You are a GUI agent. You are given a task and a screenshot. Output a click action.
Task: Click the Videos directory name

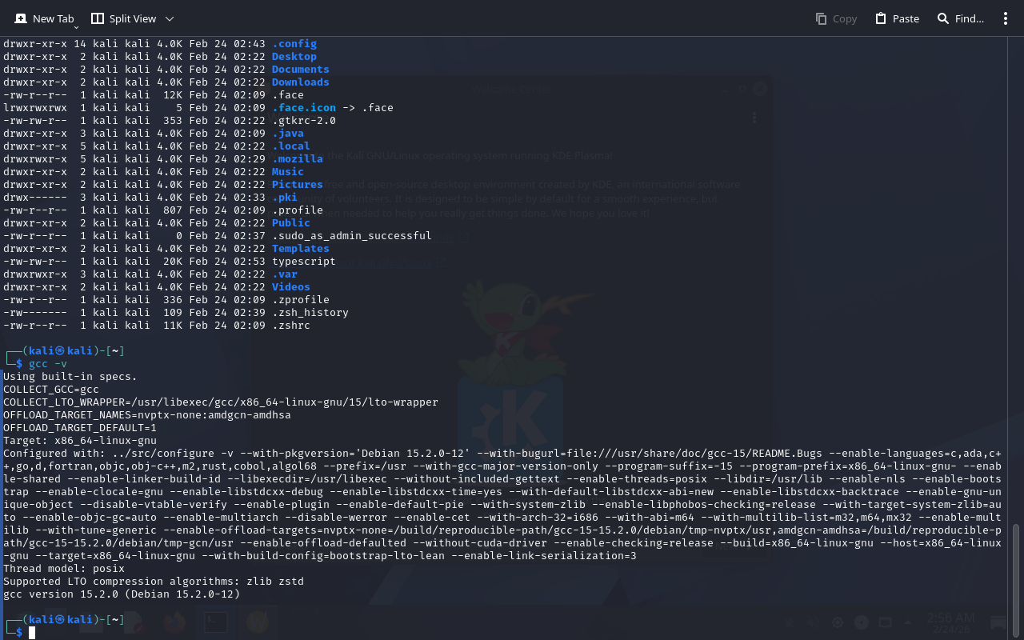click(x=290, y=287)
